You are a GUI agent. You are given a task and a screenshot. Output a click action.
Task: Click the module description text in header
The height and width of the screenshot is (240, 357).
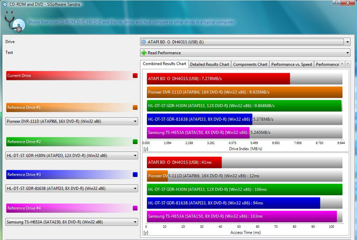tap(131, 22)
